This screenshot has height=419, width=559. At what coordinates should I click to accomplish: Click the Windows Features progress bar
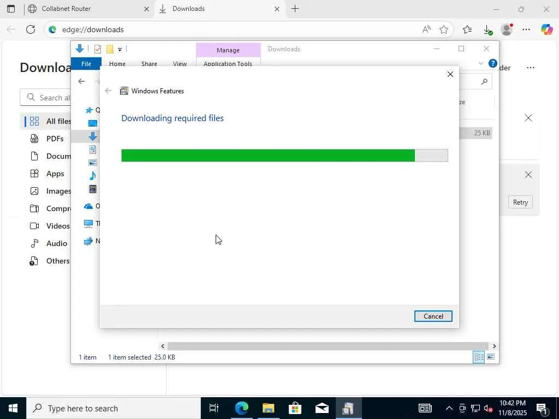pyautogui.click(x=284, y=155)
